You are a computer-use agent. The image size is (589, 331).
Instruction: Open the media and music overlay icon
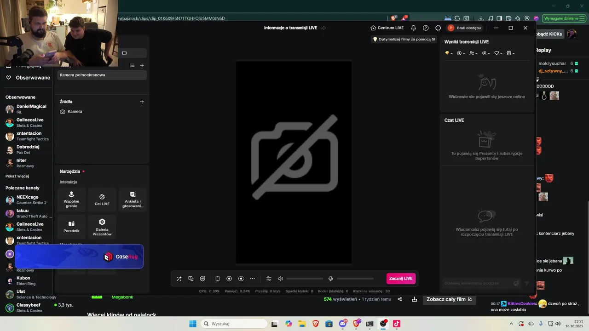coord(191,279)
